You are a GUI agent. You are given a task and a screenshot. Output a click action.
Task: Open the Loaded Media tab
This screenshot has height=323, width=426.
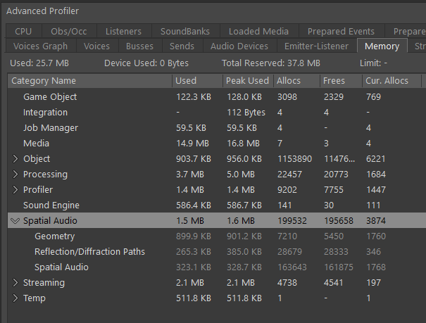click(259, 31)
